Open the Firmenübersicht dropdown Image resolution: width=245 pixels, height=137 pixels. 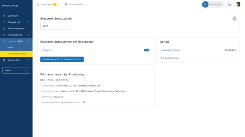click(75, 4)
